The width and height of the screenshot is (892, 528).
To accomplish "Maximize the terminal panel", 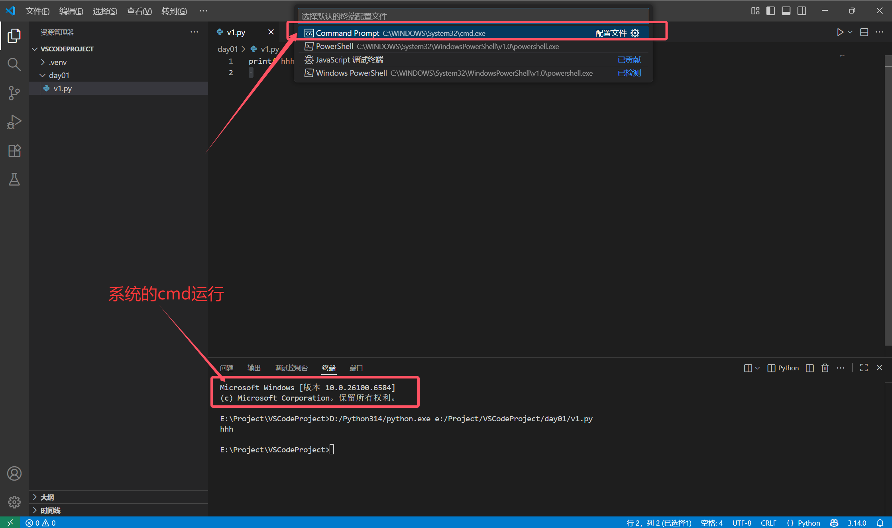I will [x=863, y=368].
